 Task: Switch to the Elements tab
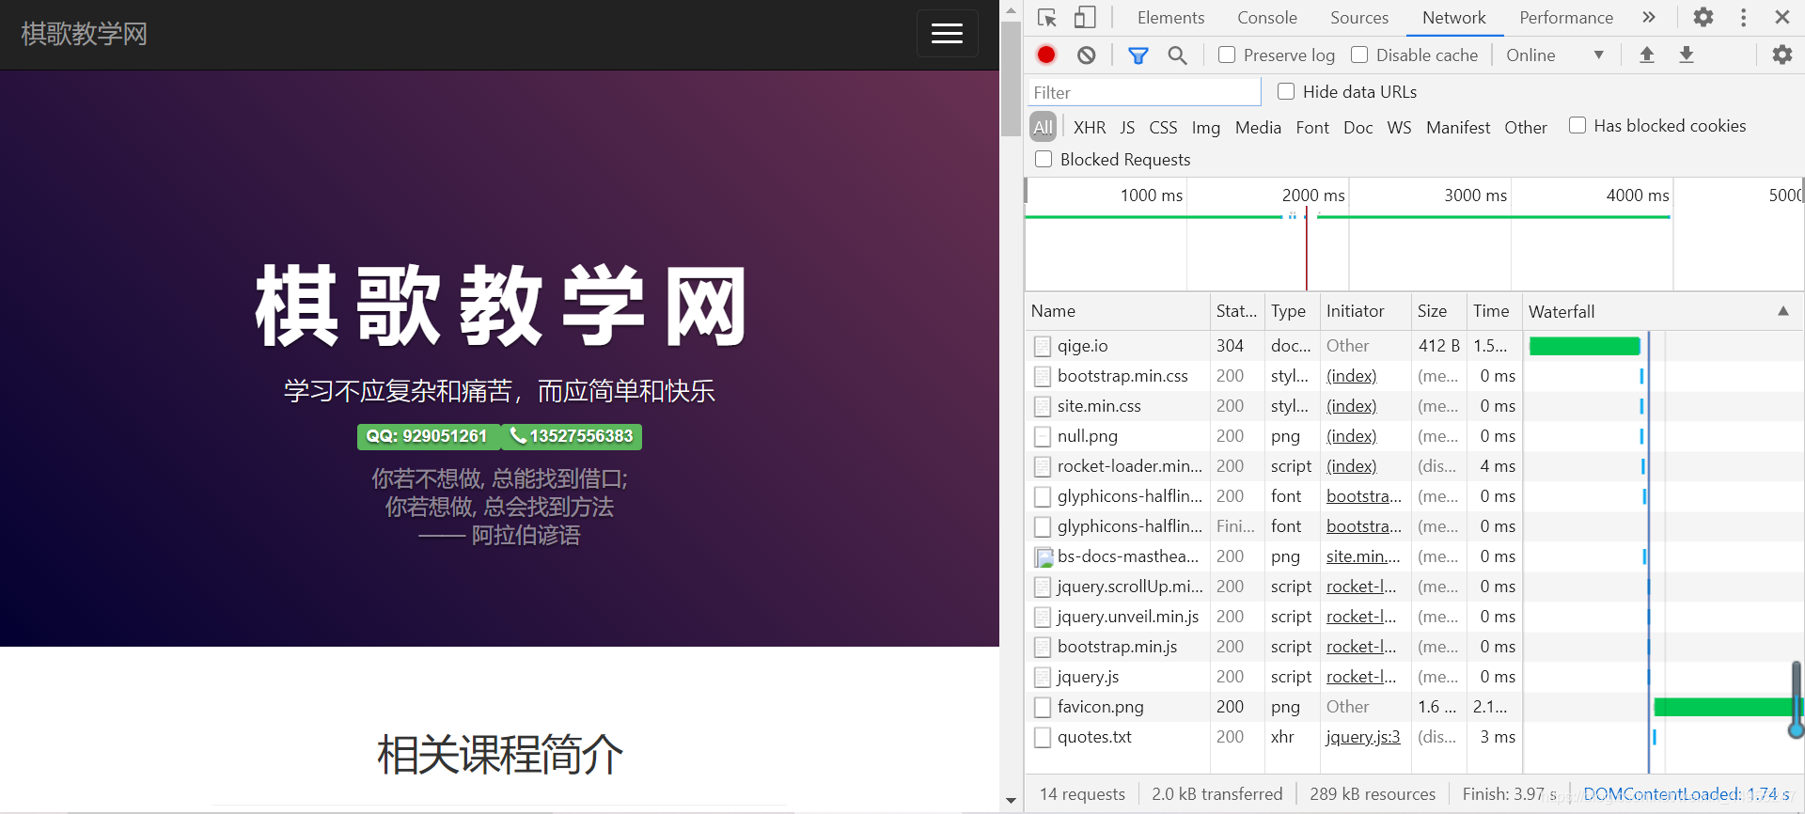click(x=1170, y=18)
